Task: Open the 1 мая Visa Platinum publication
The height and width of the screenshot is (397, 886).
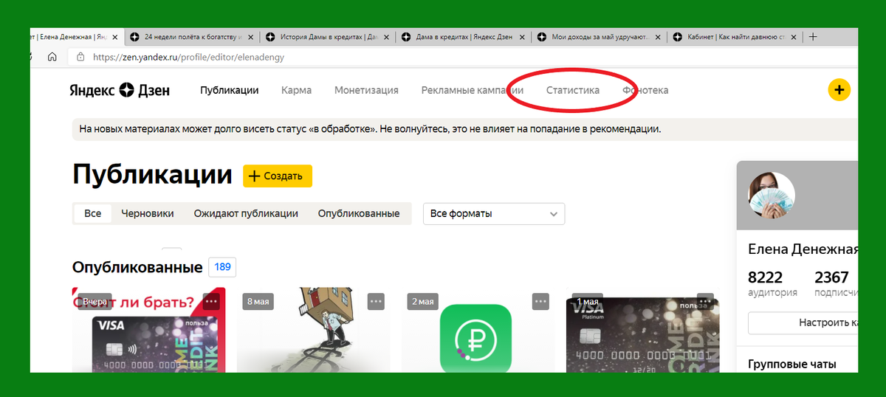Action: point(642,330)
